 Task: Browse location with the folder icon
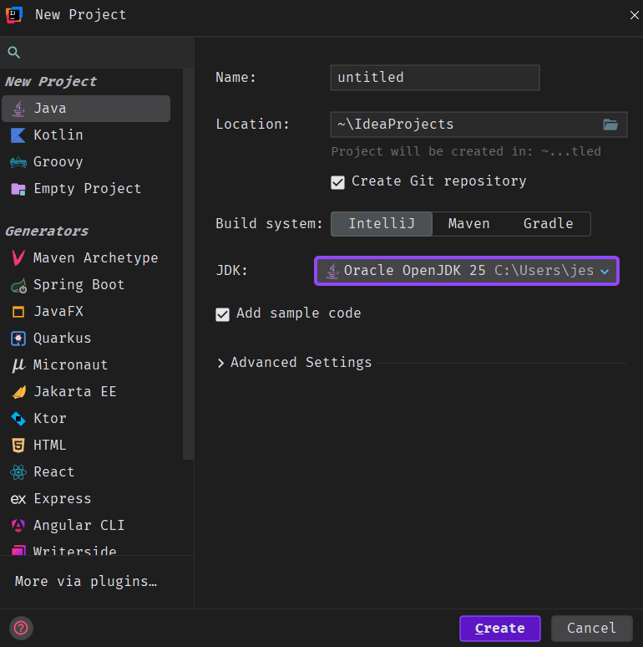coord(610,125)
